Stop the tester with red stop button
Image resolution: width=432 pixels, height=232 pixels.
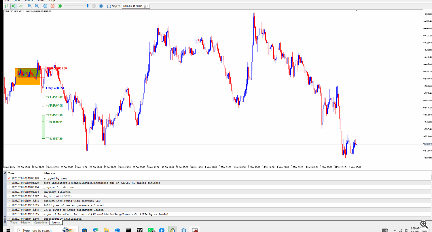52,6
